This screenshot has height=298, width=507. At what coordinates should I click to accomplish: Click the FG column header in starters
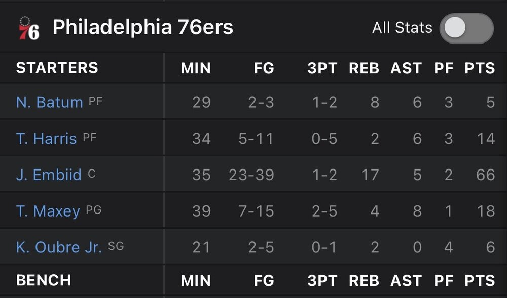tap(264, 68)
